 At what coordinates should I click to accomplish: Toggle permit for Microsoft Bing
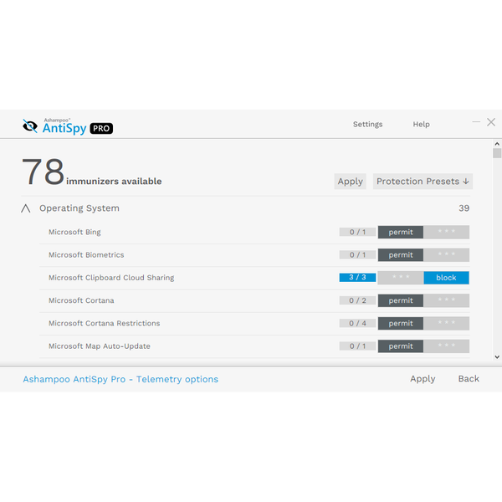(x=401, y=232)
